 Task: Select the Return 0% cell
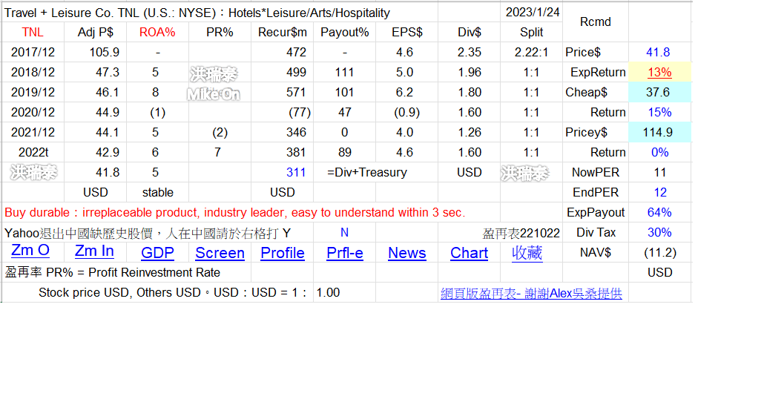[659, 152]
